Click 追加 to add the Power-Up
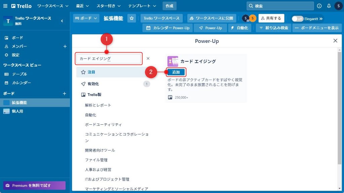The height and width of the screenshot is (193, 344). point(176,72)
